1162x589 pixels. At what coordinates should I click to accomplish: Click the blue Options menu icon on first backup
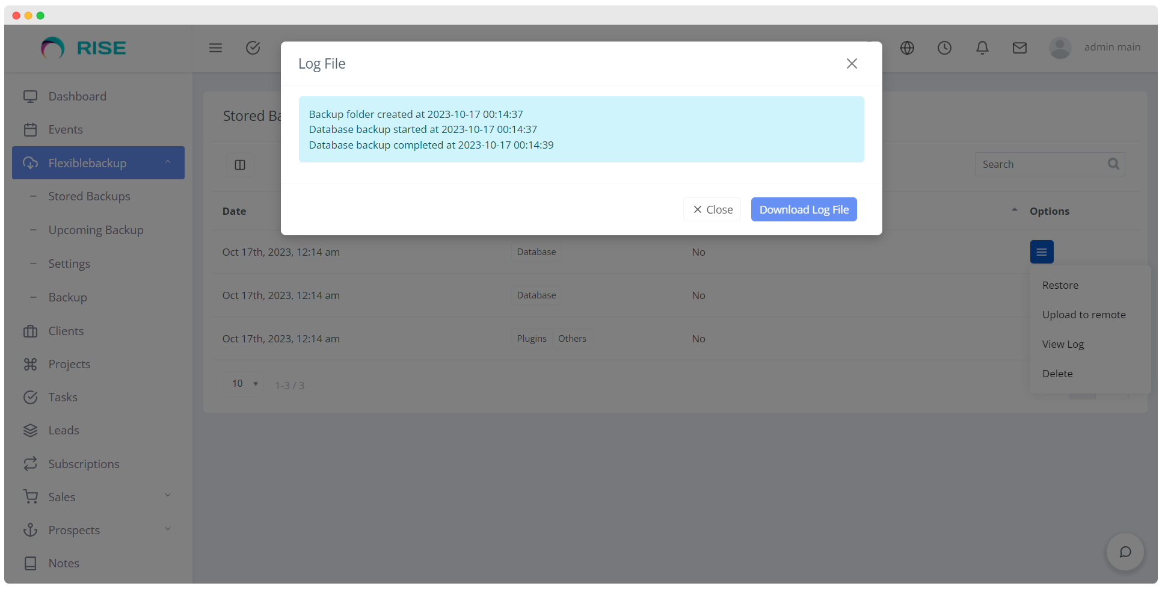tap(1042, 251)
